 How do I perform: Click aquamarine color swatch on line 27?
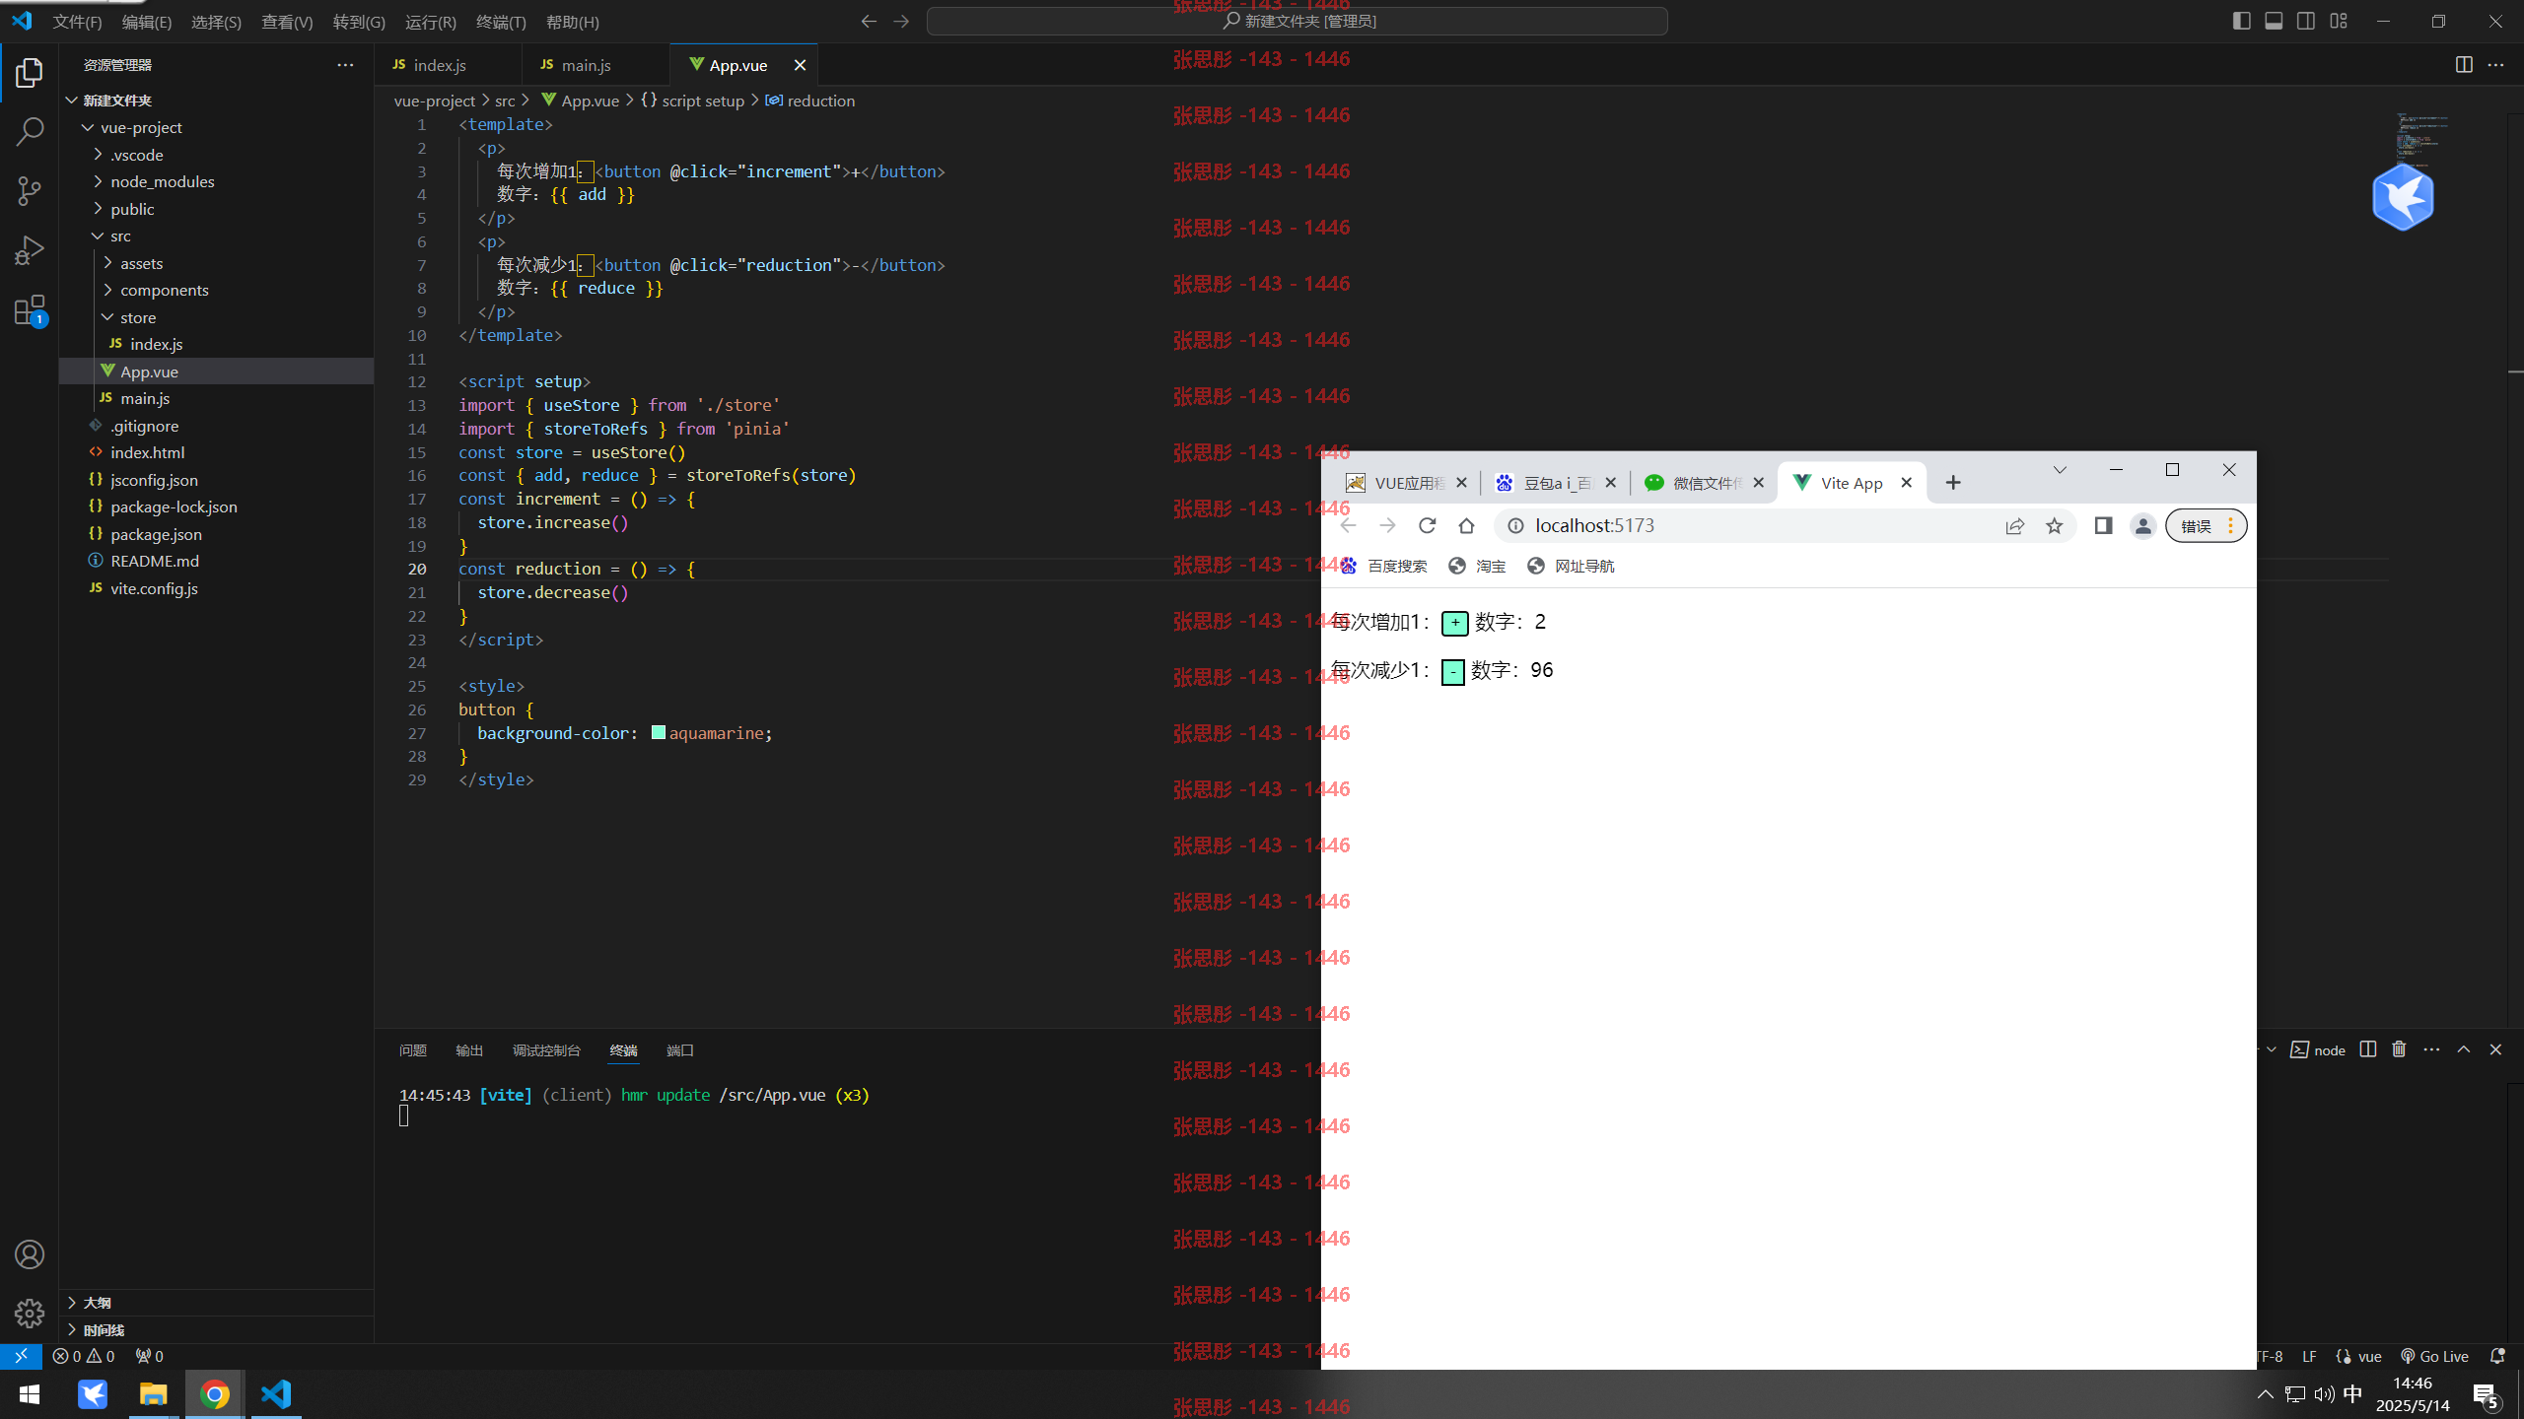pos(659,732)
